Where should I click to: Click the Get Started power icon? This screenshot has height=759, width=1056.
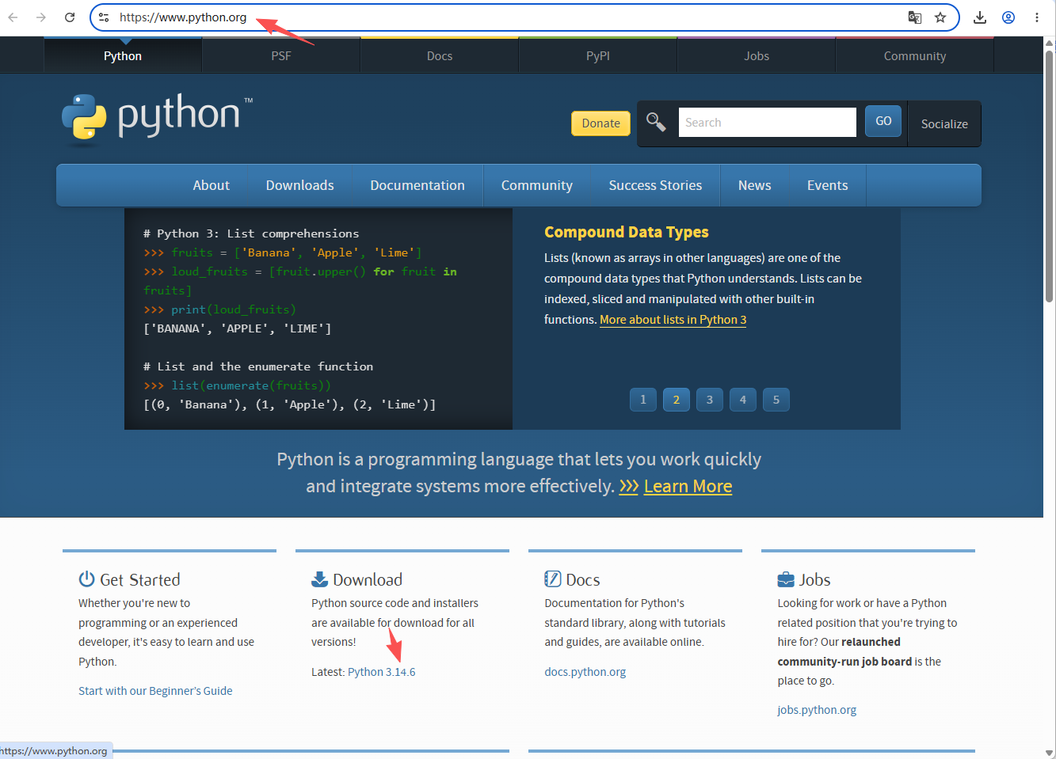click(86, 579)
